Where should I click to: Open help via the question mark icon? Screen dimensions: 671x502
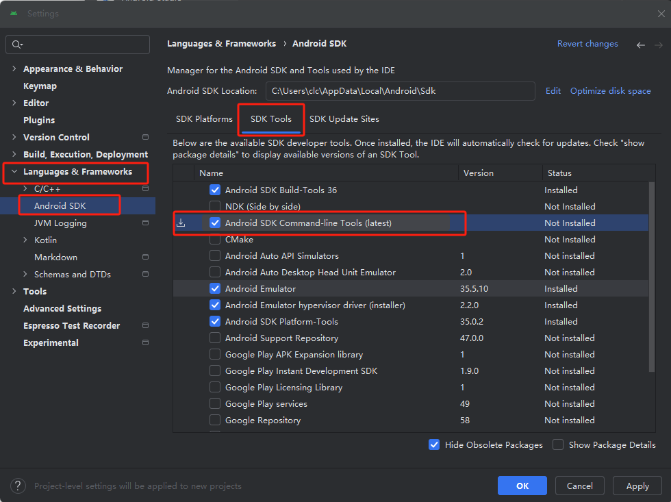click(x=17, y=486)
